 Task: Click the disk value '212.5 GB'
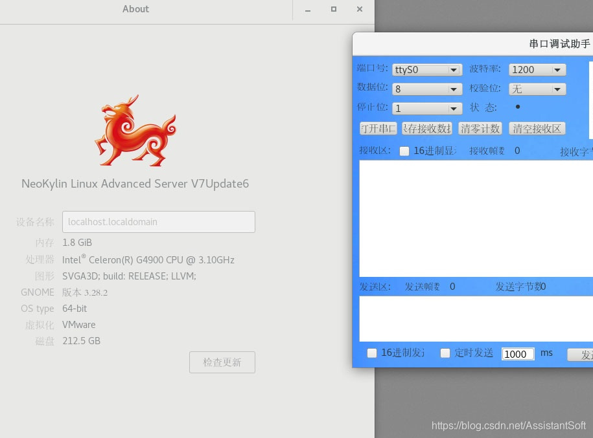click(x=81, y=342)
